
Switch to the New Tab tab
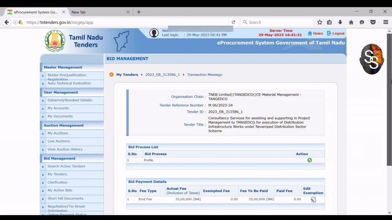101,12
